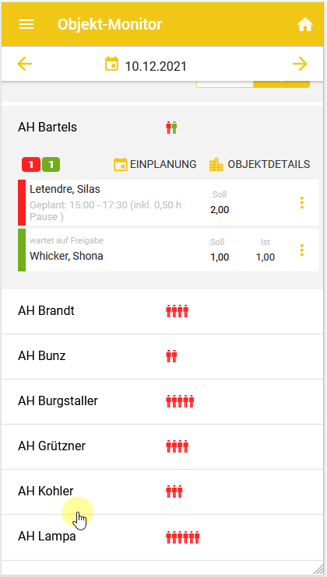Open the calendar date picker icon
This screenshot has height=577, width=327.
tap(112, 64)
